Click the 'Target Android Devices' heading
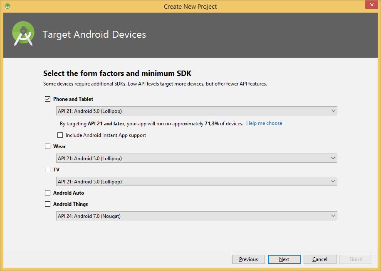Screen dimensions: 381x271 pos(94,34)
